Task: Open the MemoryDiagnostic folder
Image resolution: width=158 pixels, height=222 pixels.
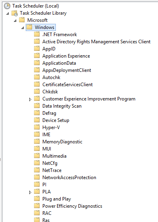Action: [x=62, y=142]
